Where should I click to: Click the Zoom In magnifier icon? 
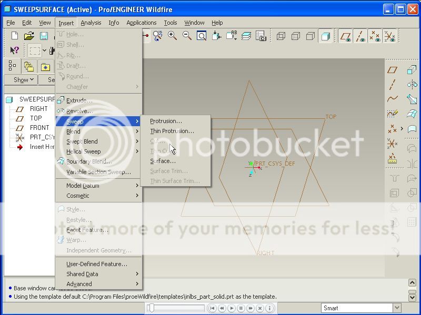pyautogui.click(x=172, y=36)
